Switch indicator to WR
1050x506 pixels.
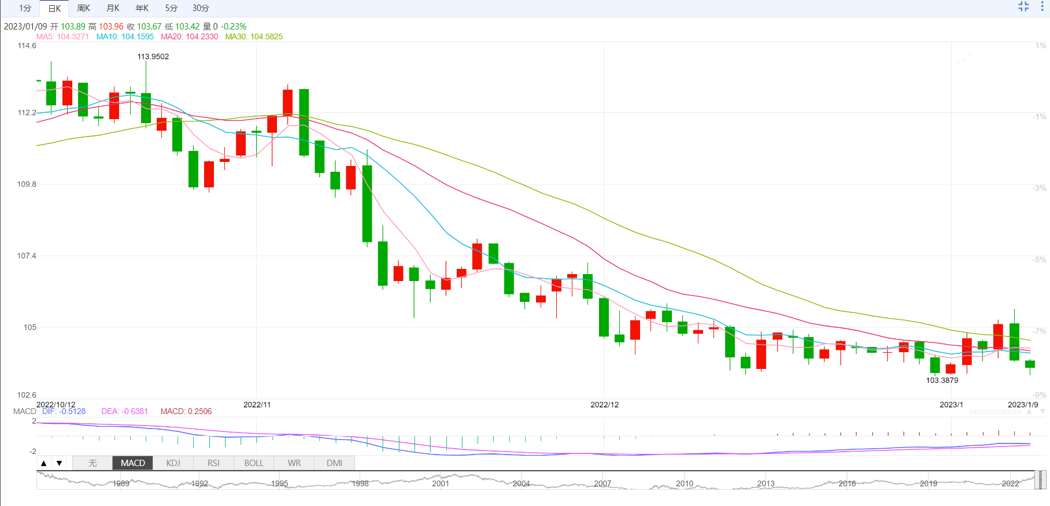click(294, 463)
